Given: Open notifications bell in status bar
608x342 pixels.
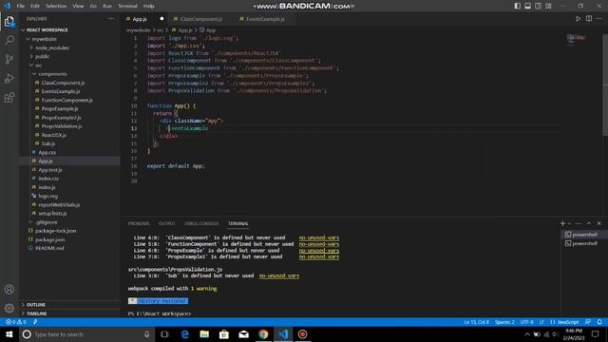Looking at the screenshot, I should [599, 322].
